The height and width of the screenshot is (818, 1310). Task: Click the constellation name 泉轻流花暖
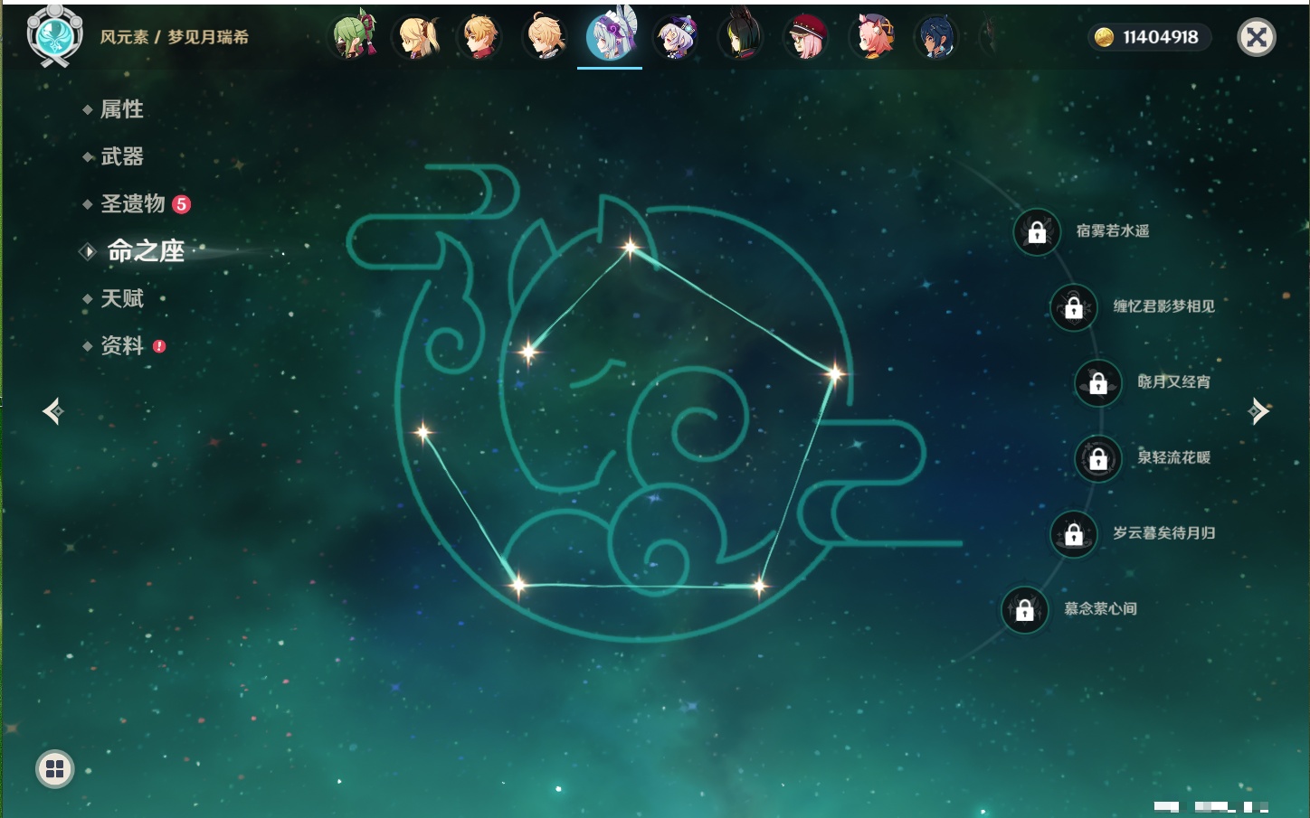click(x=1173, y=457)
